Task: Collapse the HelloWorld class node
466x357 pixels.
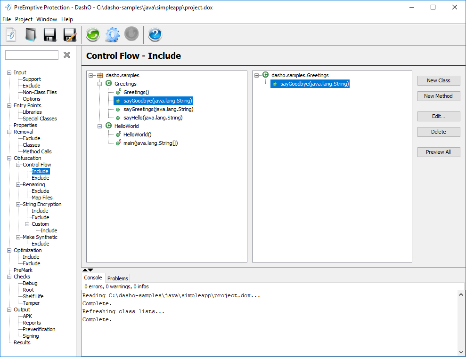Action: click(100, 126)
